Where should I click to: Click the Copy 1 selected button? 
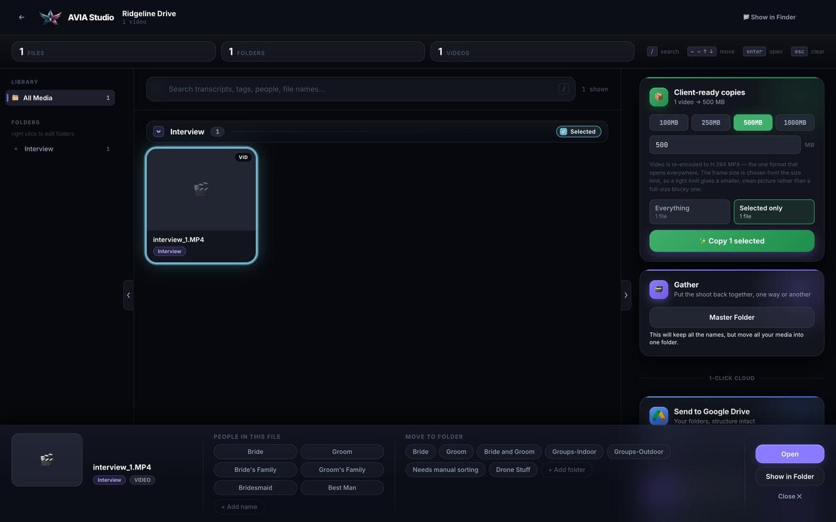tap(732, 241)
